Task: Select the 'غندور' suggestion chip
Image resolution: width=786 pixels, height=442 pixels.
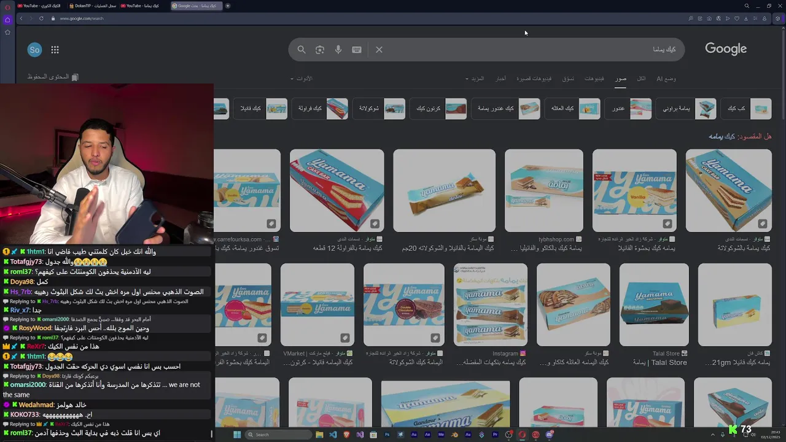Action: pyautogui.click(x=628, y=109)
